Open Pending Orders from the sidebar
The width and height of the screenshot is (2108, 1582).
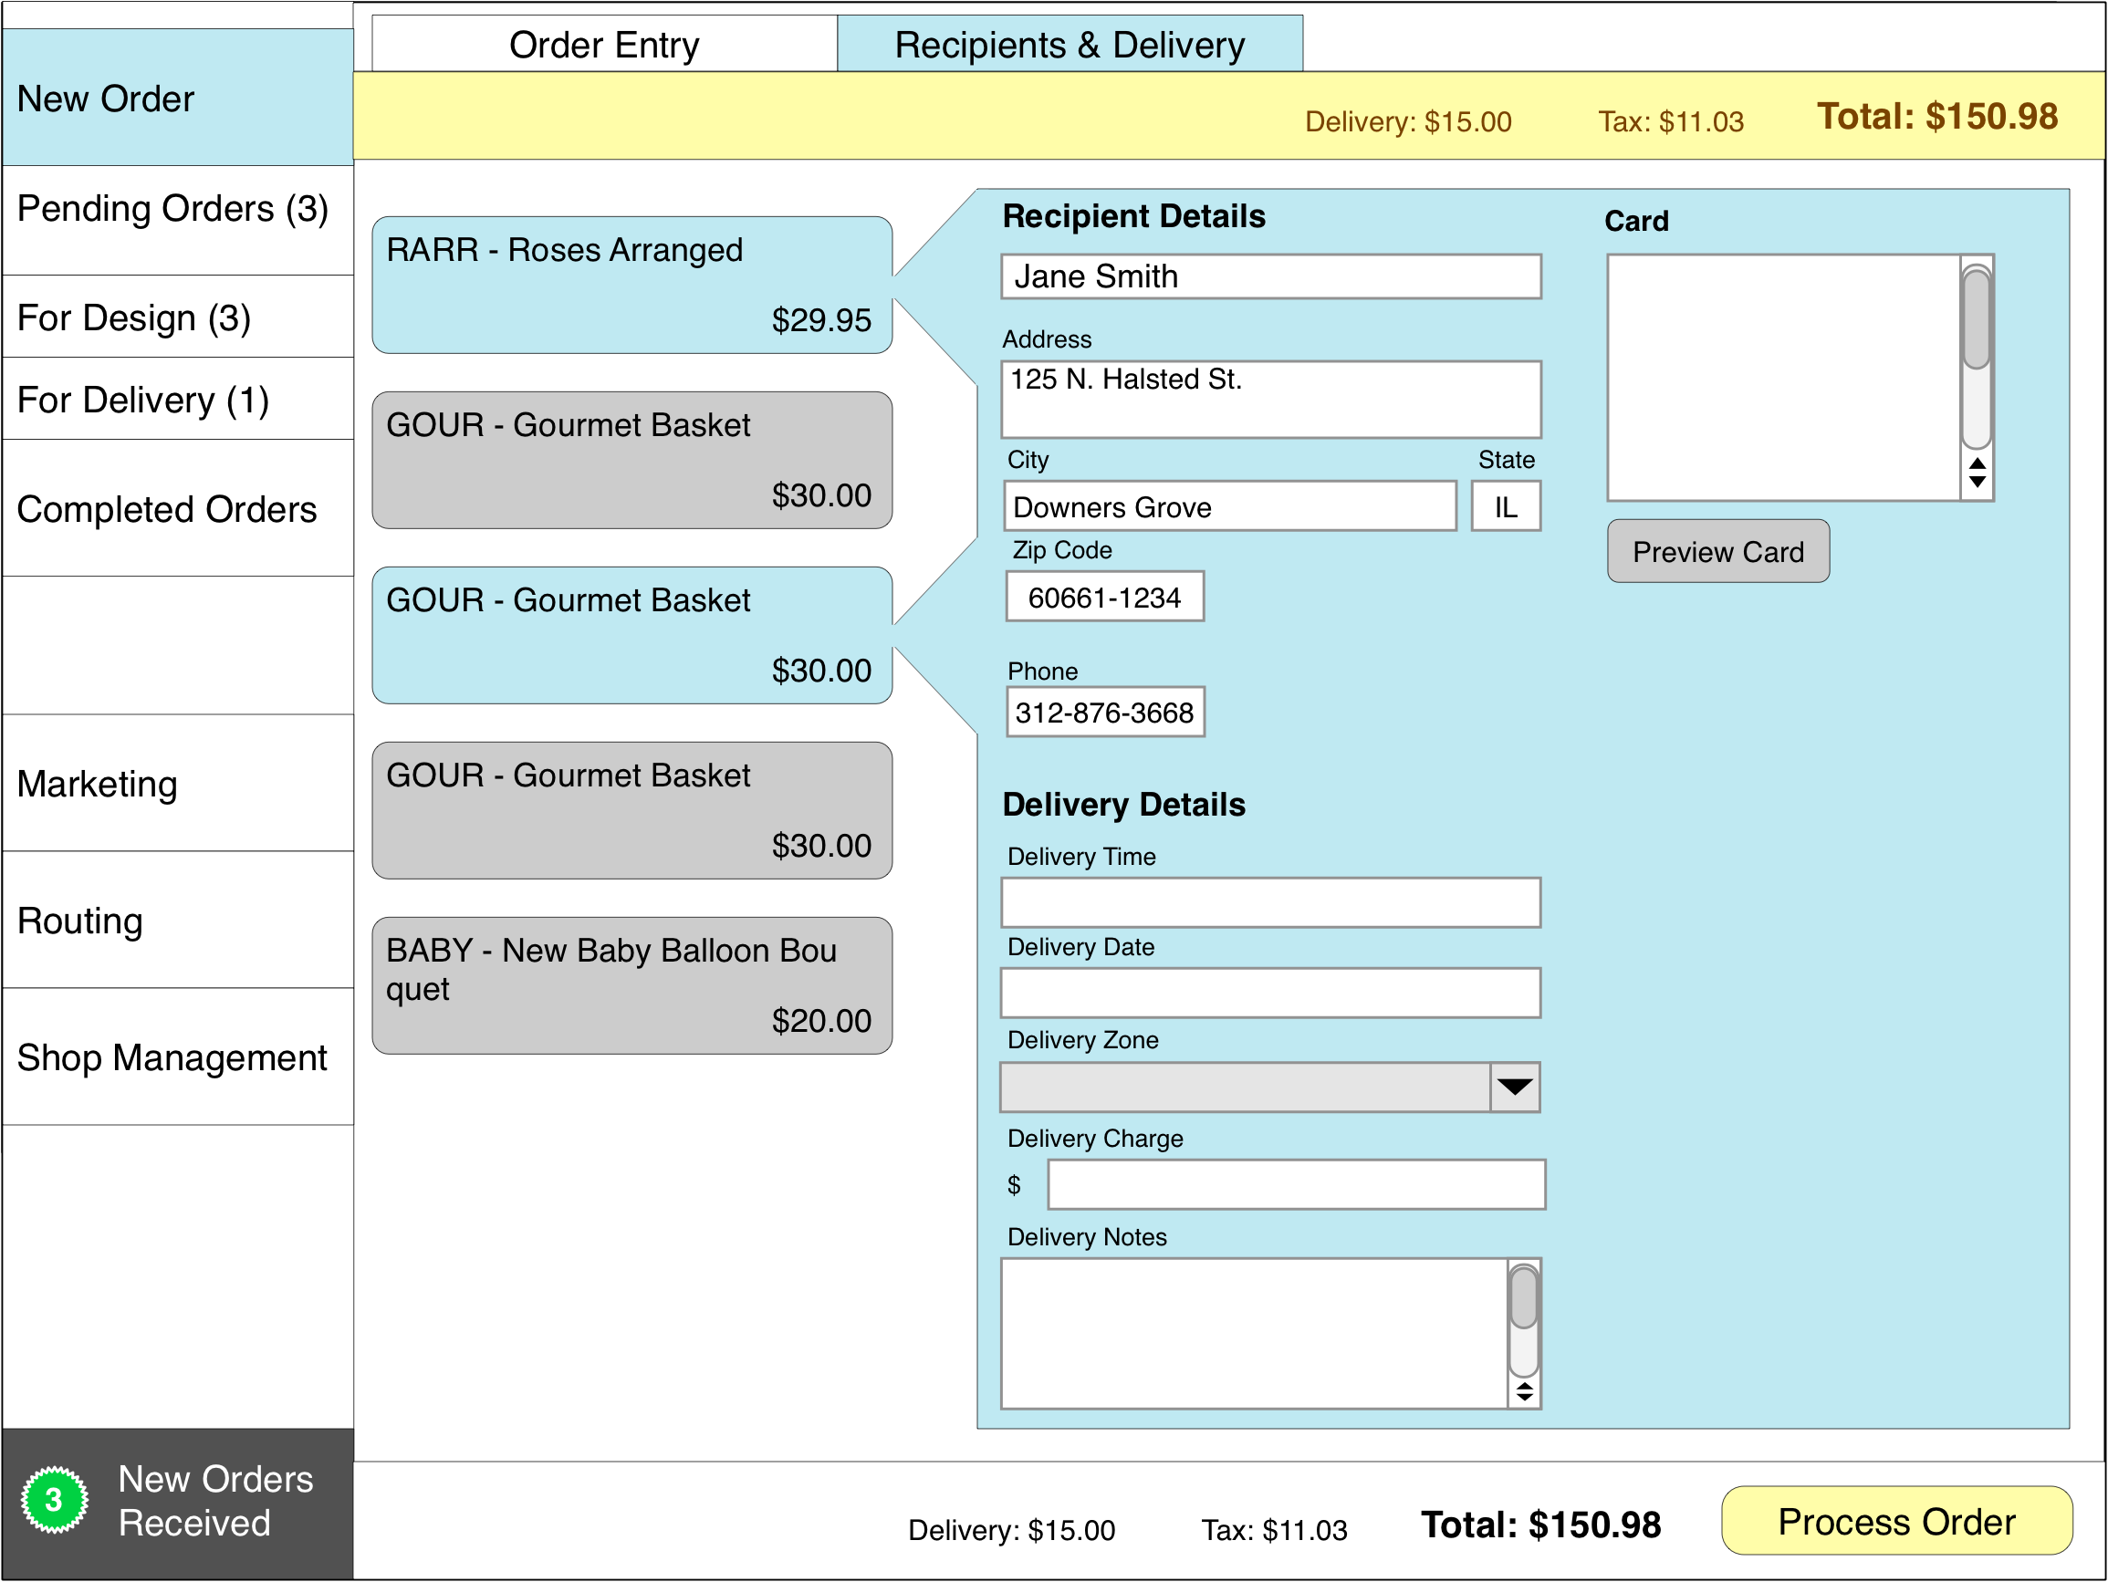172,208
